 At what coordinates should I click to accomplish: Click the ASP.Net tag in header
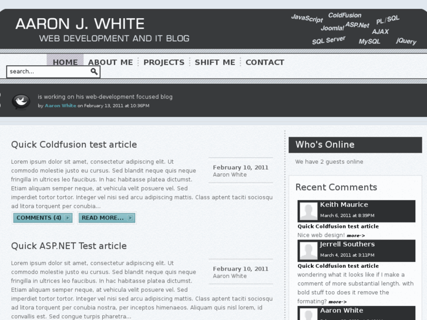point(357,25)
